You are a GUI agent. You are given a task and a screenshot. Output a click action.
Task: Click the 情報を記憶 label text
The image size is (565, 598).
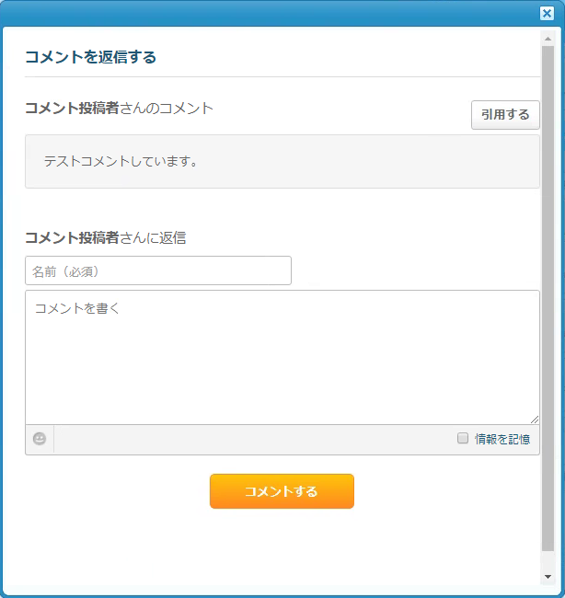tap(502, 440)
